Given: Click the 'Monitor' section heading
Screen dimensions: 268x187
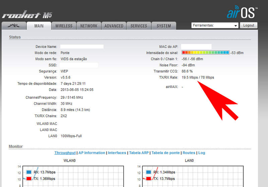Looking at the screenshot, I should (x=16, y=147).
